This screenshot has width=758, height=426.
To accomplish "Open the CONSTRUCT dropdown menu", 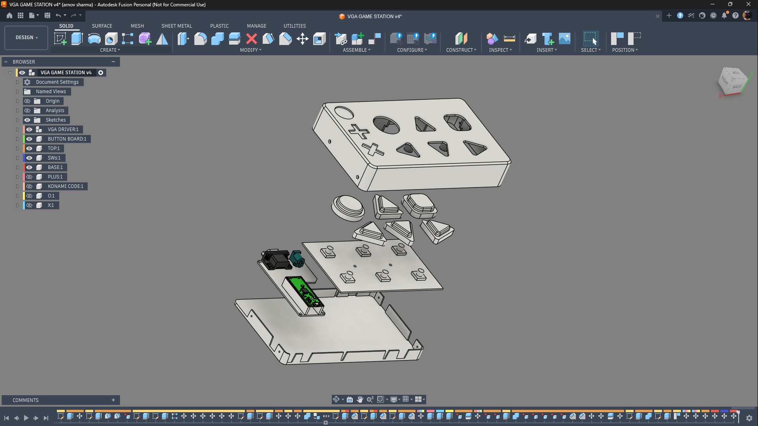I will 461,50.
